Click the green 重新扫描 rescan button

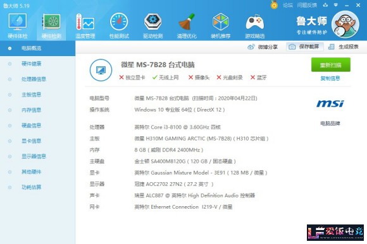tap(331, 64)
